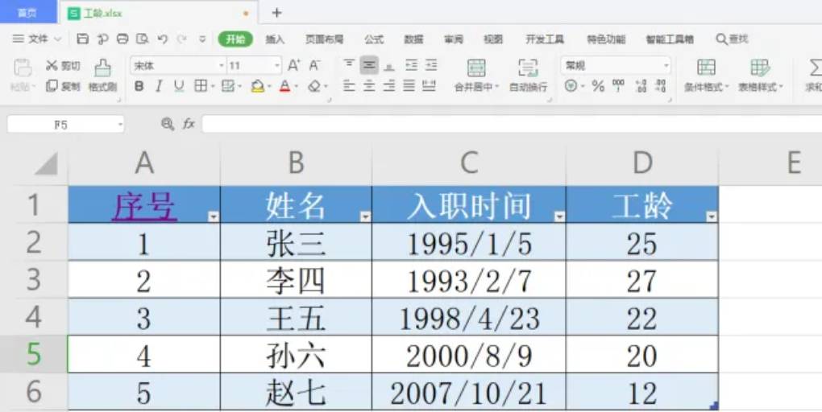Image resolution: width=822 pixels, height=412 pixels.
Task: Select column C header
Action: 469,163
